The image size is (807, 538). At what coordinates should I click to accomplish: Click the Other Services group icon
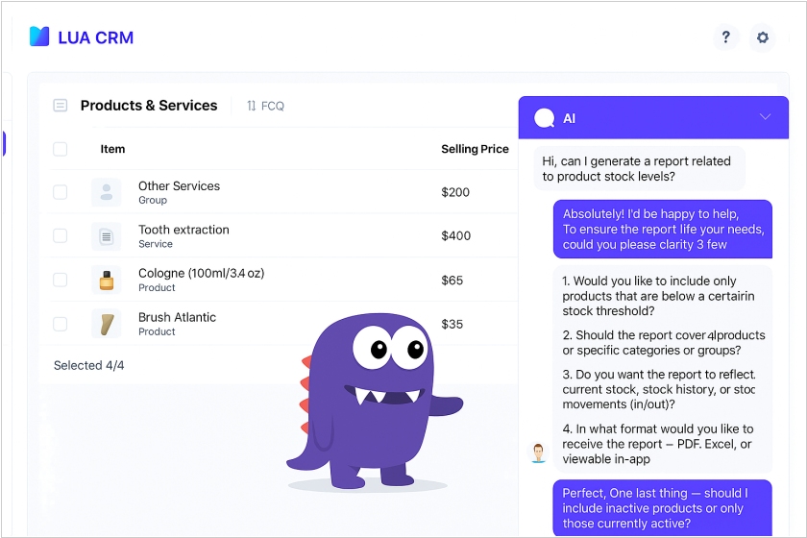(x=106, y=192)
